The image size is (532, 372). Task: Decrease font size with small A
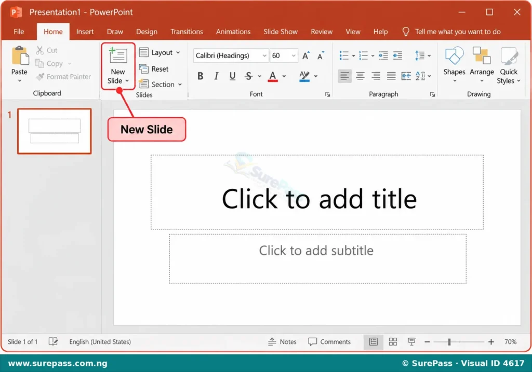click(x=321, y=56)
